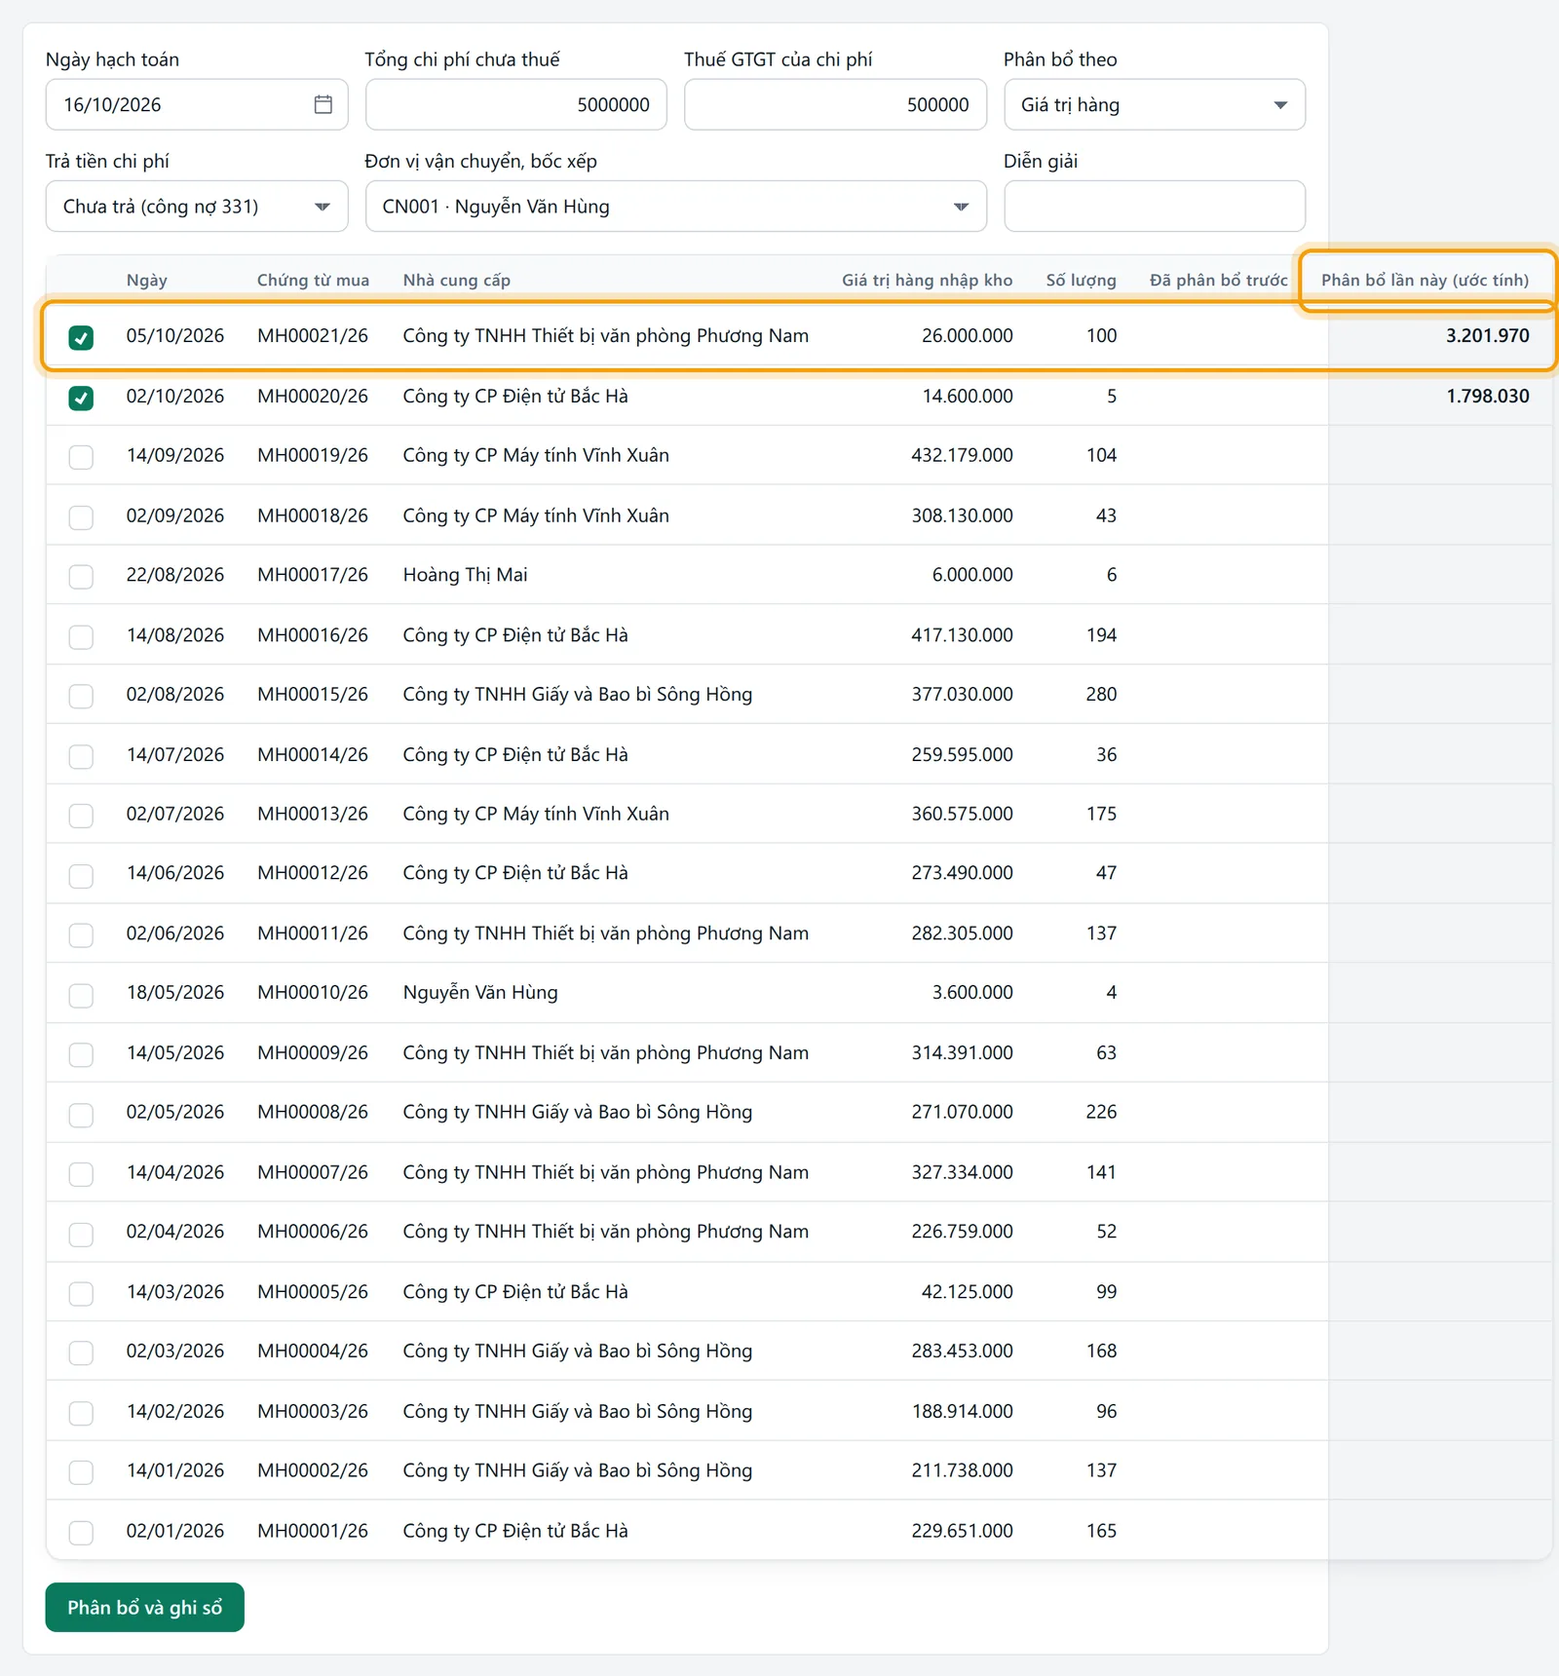
Task: Uncheck the MH00021/26 row checkbox
Action: click(81, 337)
